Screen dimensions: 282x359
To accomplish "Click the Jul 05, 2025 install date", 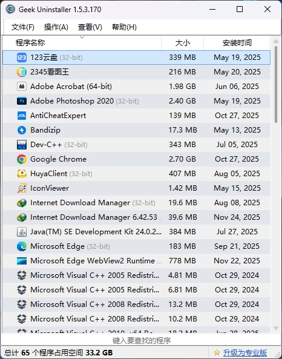I will (237, 145).
